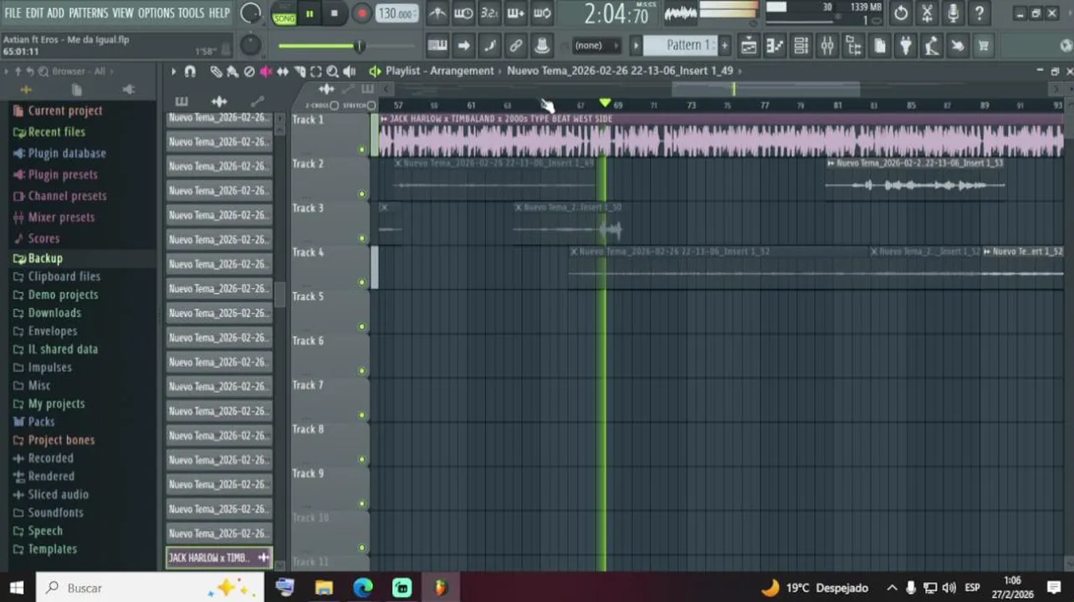
Task: Expand the Plugin database item
Action: [x=67, y=153]
